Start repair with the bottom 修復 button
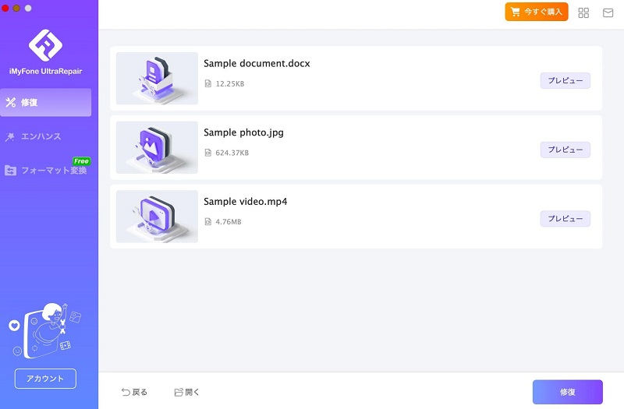The width and height of the screenshot is (624, 409). click(x=568, y=392)
